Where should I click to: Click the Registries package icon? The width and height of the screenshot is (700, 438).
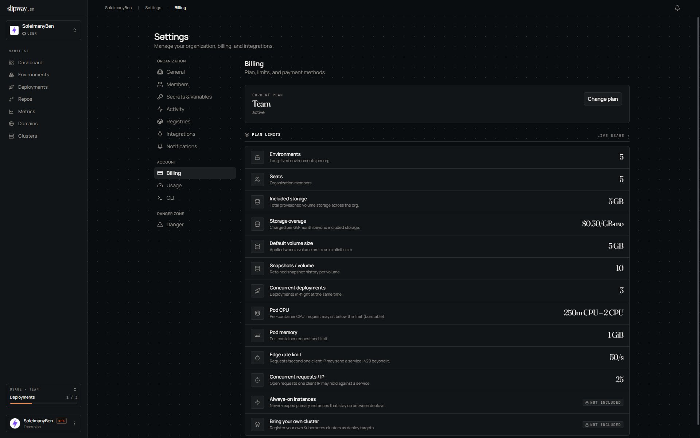160,122
